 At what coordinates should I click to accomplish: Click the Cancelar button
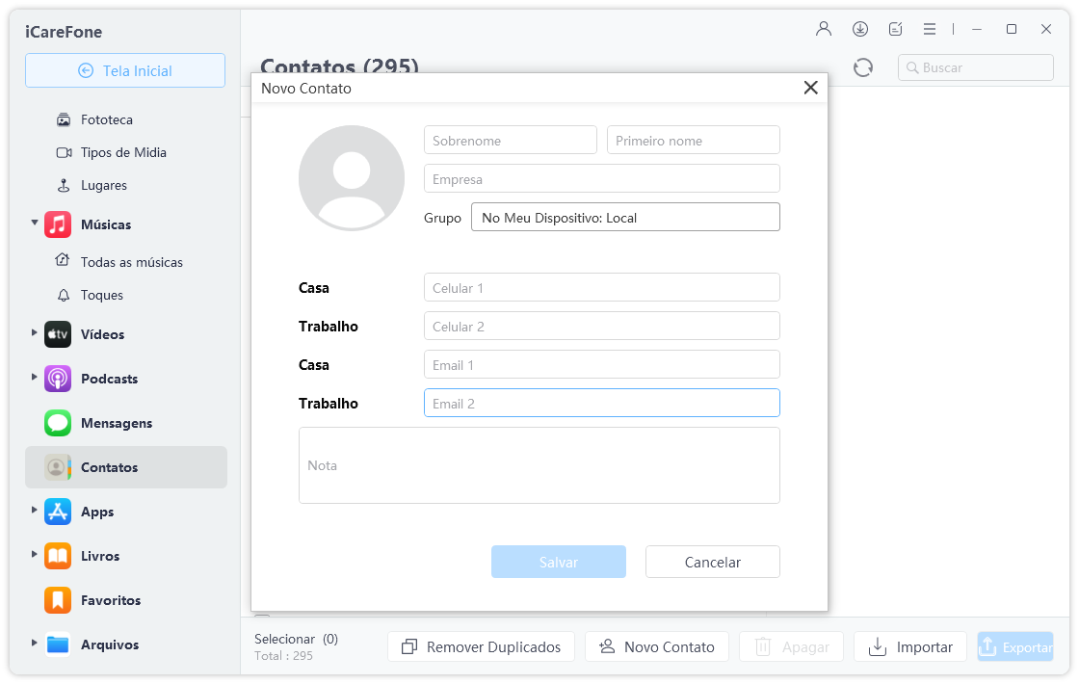[x=713, y=562]
